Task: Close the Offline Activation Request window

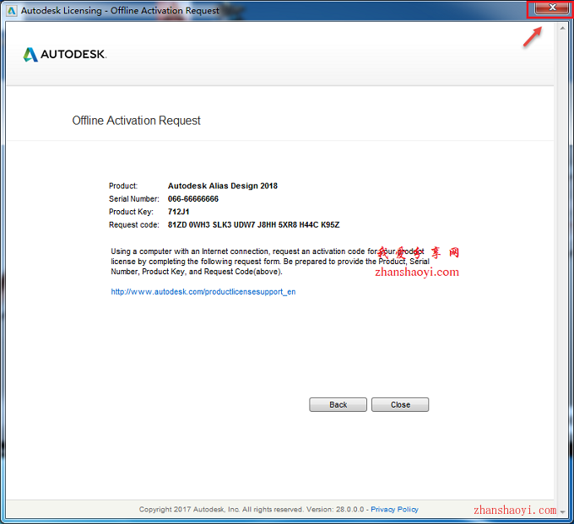Action: (x=552, y=8)
